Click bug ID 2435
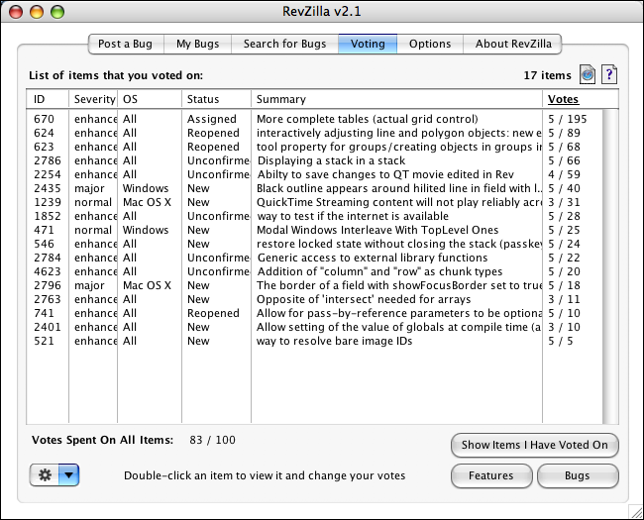Viewport: 644px width, 520px height. click(x=48, y=188)
